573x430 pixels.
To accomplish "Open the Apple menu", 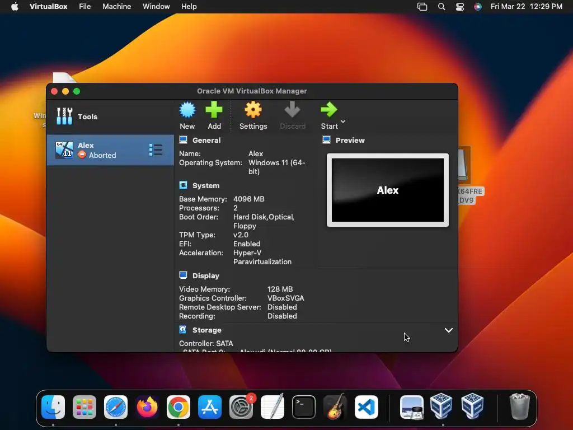I will click(15, 7).
